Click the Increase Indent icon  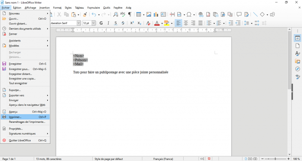[x=230, y=23]
